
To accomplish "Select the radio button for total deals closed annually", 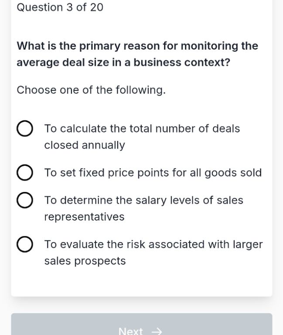I will [25, 128].
